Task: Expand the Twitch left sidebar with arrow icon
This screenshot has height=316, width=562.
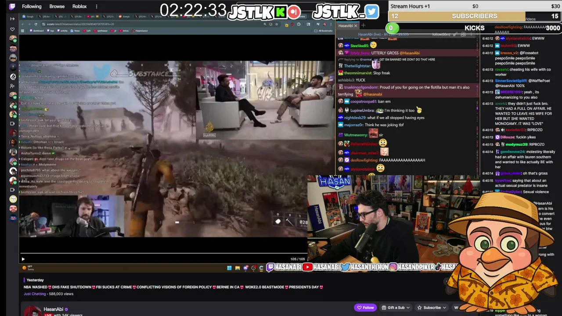Action: tap(12, 18)
